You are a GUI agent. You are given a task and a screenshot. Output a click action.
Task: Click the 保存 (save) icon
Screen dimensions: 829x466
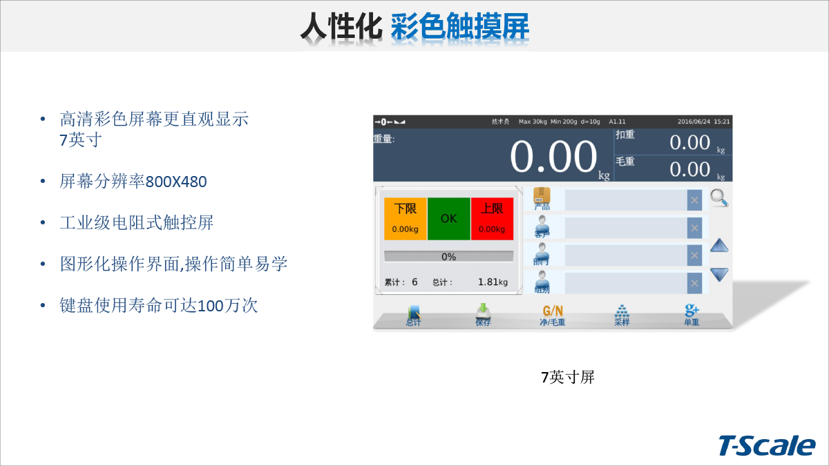pyautogui.click(x=483, y=314)
